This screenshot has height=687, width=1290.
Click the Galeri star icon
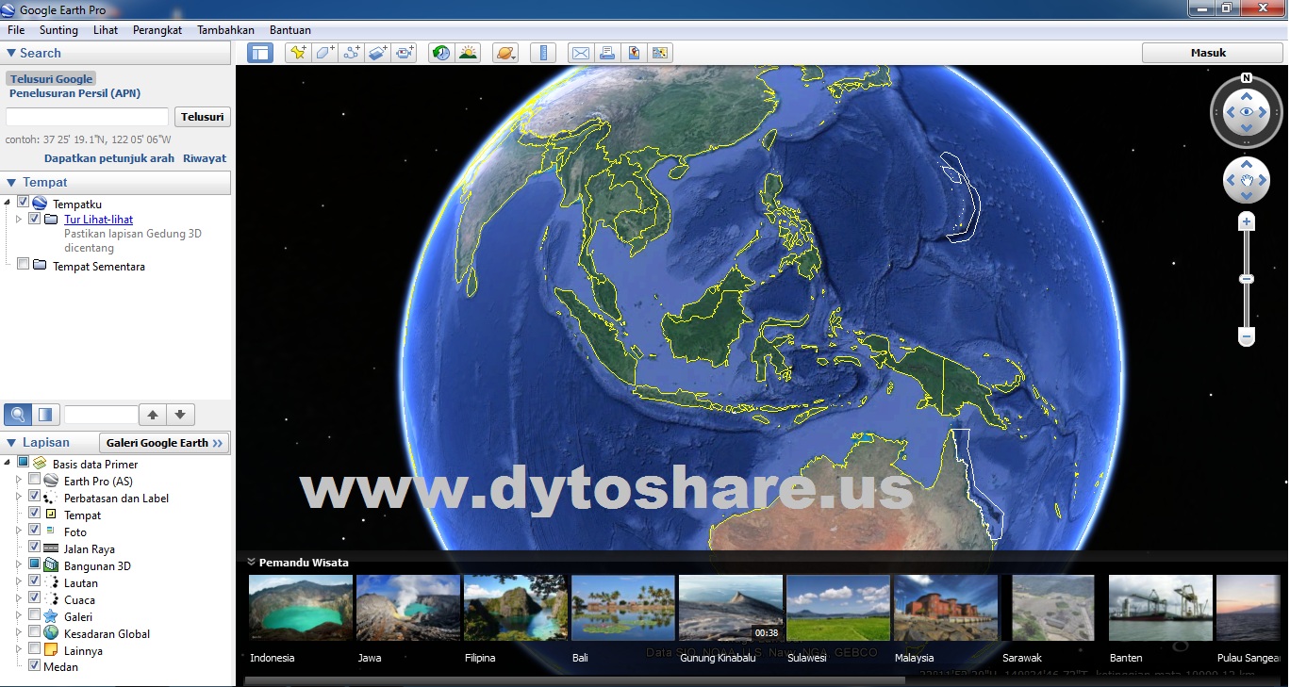click(x=50, y=616)
